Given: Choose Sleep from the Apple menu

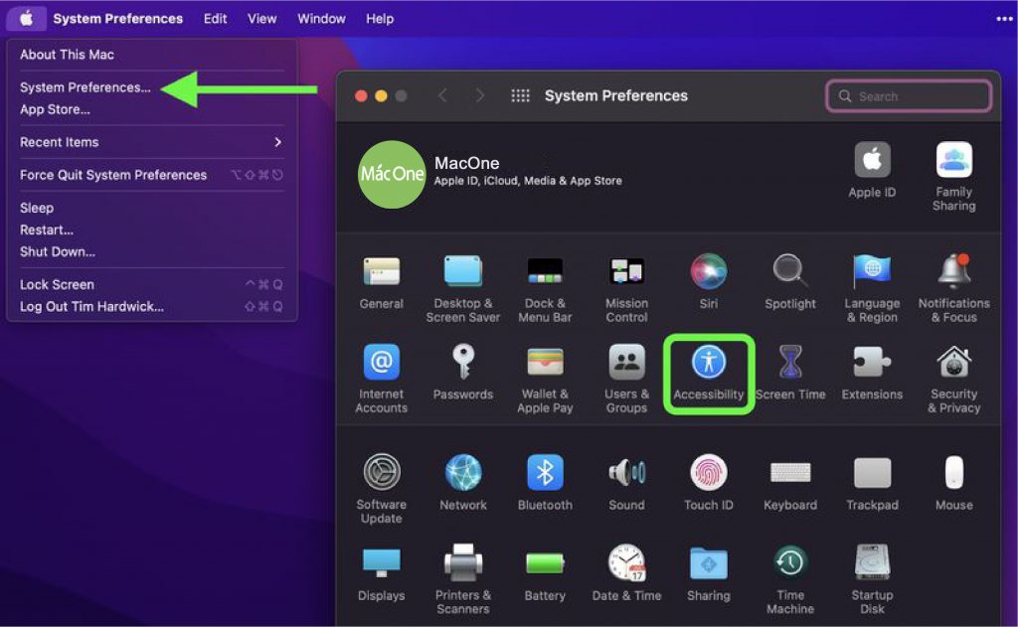Looking at the screenshot, I should (x=152, y=208).
